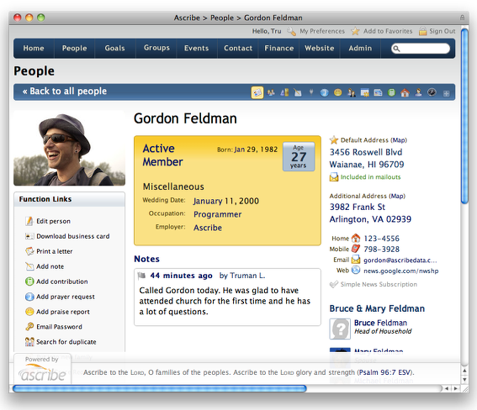Click the Home phone house icon

(x=356, y=238)
